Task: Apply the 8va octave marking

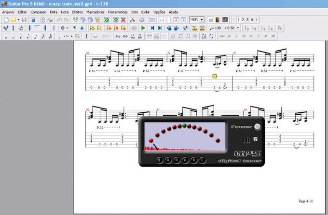Action: coord(118,36)
